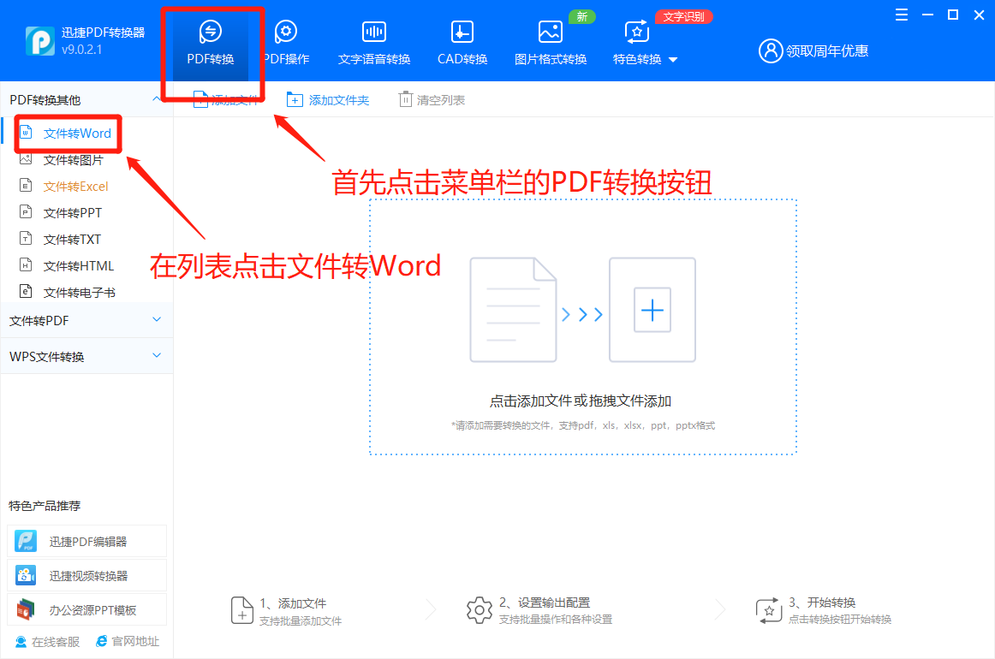
Task: Click the plus box to add file
Action: click(652, 310)
